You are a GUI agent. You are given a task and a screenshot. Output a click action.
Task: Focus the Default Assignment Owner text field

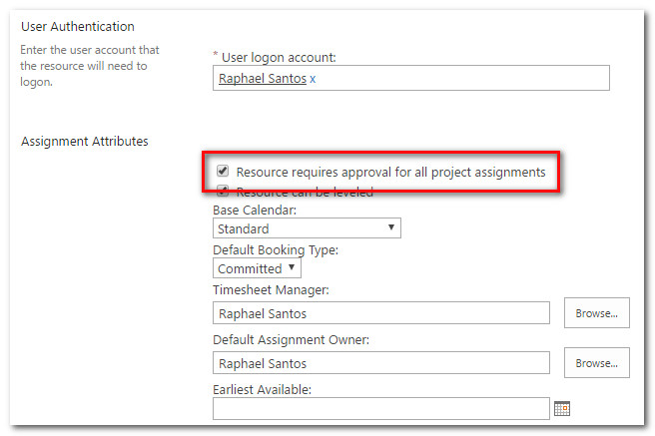381,363
